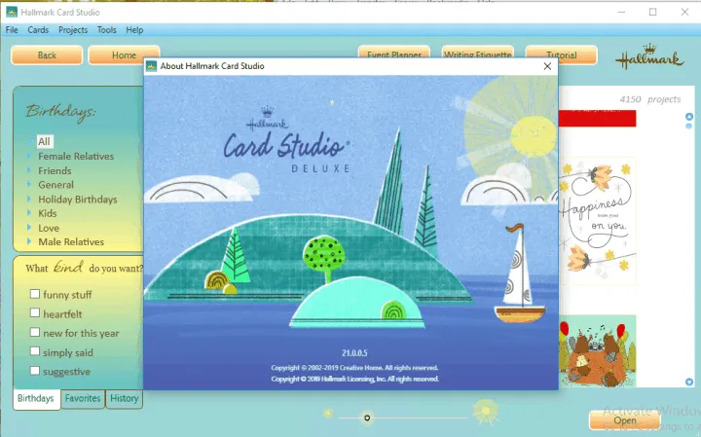The height and width of the screenshot is (437, 701).
Task: Click the Hallmark Card Studio title bar icon
Action: [x=12, y=12]
